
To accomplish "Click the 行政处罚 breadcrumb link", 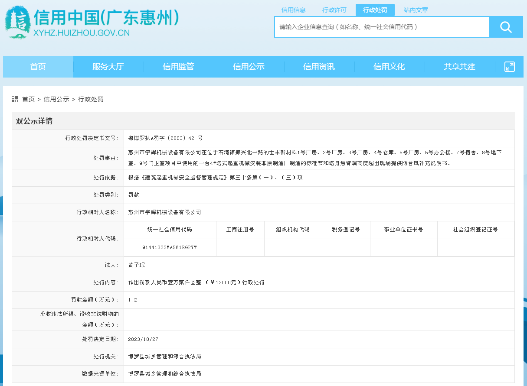I will tap(91, 99).
